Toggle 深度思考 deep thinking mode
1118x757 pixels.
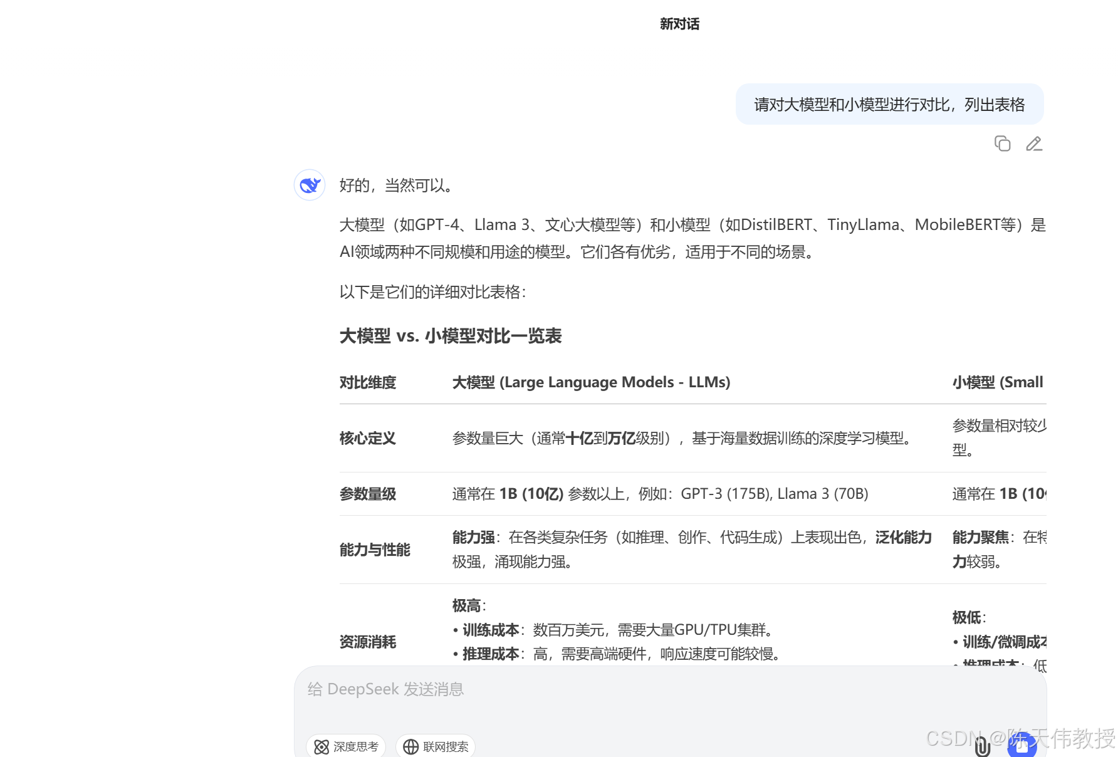click(346, 746)
